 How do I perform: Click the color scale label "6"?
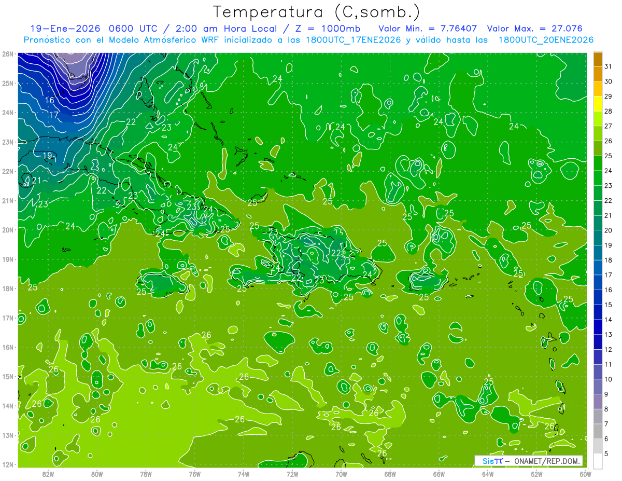tap(606, 439)
